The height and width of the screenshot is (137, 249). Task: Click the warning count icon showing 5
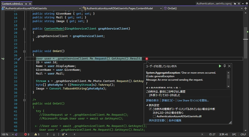[36, 134]
